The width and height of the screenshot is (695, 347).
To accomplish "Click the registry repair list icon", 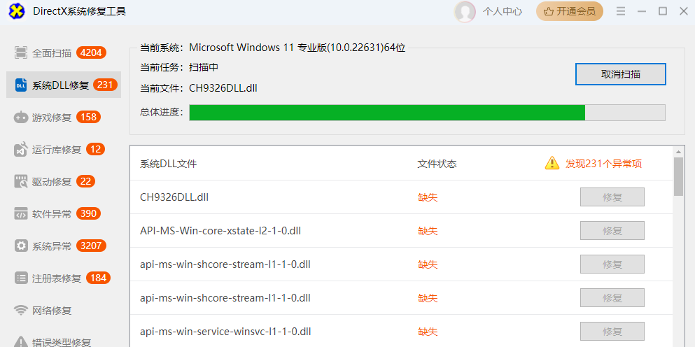I will (x=21, y=278).
